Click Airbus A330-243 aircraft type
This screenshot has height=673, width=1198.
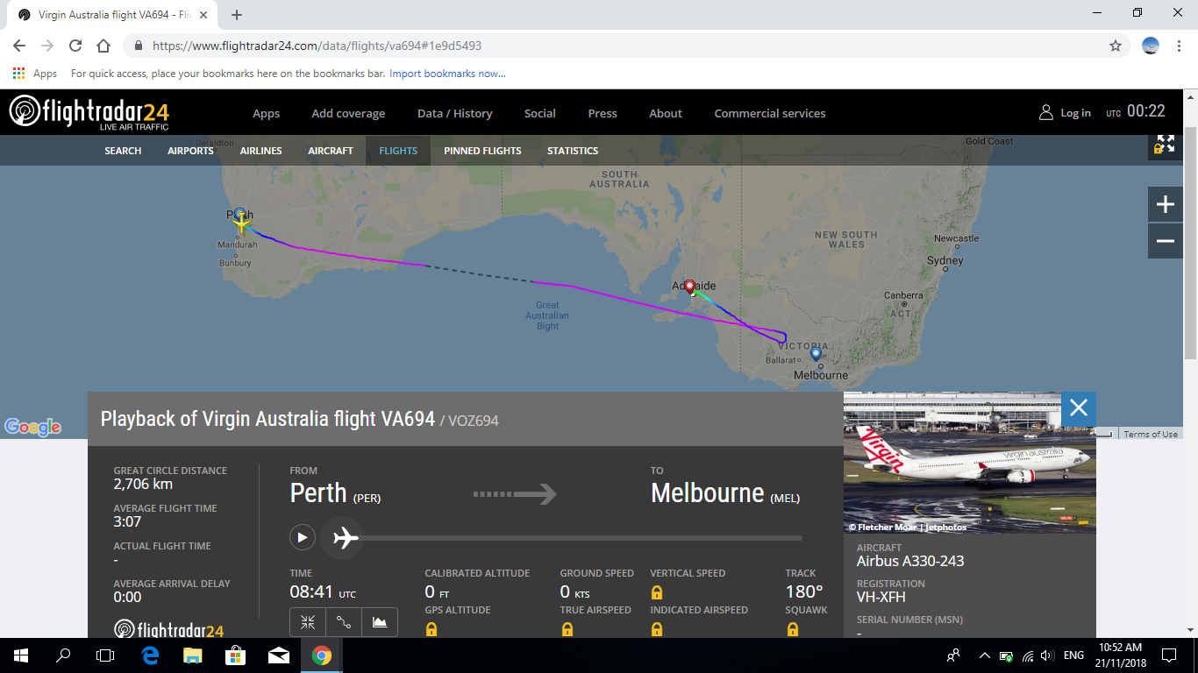(910, 561)
